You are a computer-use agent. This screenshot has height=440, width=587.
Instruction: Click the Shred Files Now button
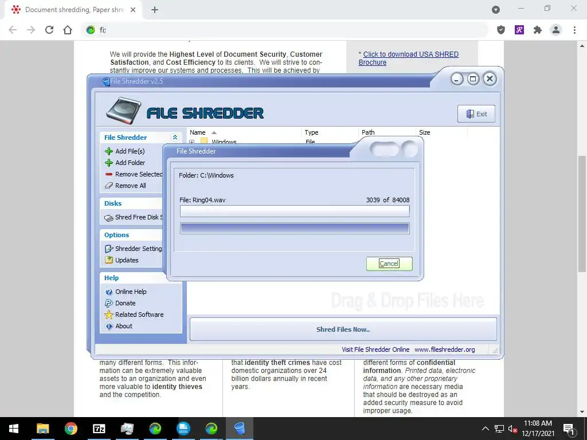pos(343,329)
